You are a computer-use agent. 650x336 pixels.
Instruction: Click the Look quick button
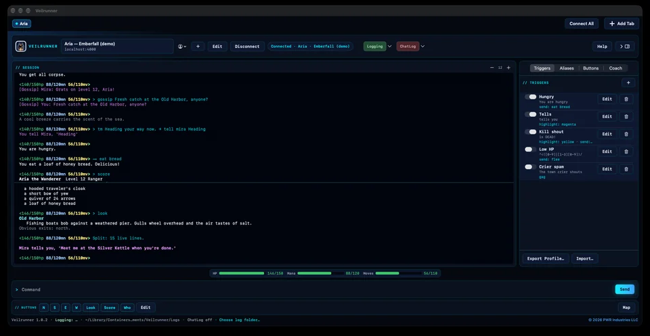pyautogui.click(x=91, y=308)
